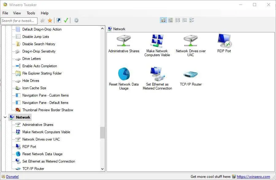The image size is (276, 180).
Task: Click the Search for a tweak field
Action: [x=19, y=21]
